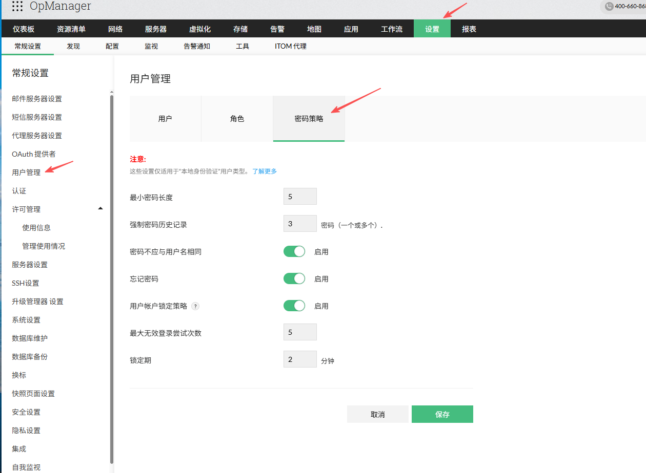Screen dimensions: 646x473
Task: Toggle 密码不应与用户名相同 switch
Action: (x=294, y=251)
